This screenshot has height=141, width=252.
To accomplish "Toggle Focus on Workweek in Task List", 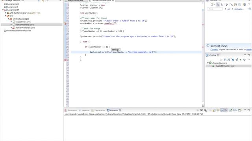I will (x=227, y=5).
